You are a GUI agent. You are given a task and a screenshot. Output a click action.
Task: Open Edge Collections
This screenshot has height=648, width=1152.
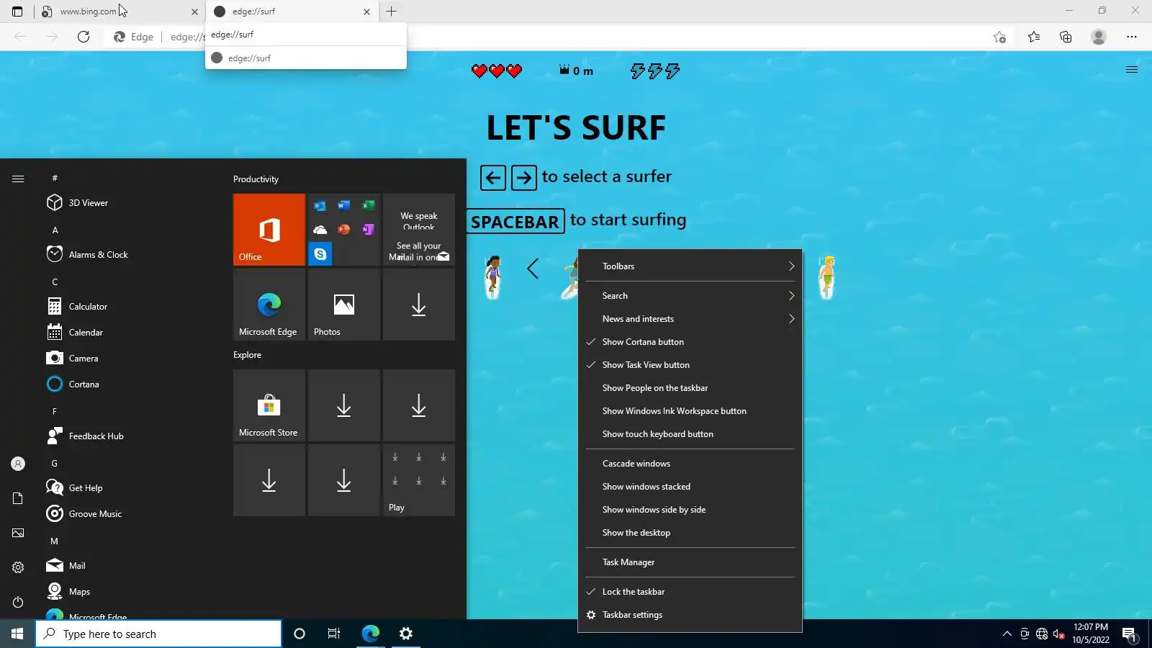pyautogui.click(x=1066, y=37)
